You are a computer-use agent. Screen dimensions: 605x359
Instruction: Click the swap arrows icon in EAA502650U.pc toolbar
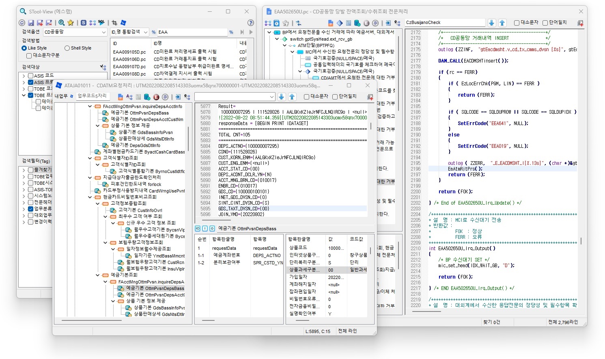coord(299,23)
